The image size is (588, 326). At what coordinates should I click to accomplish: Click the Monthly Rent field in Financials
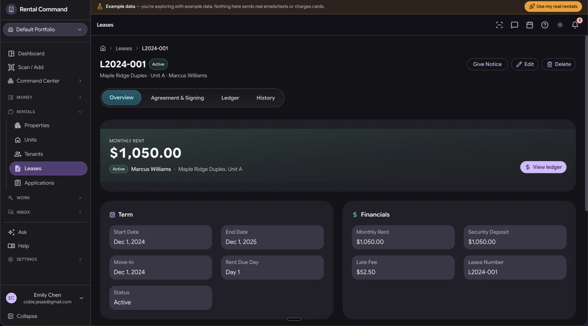tap(403, 237)
